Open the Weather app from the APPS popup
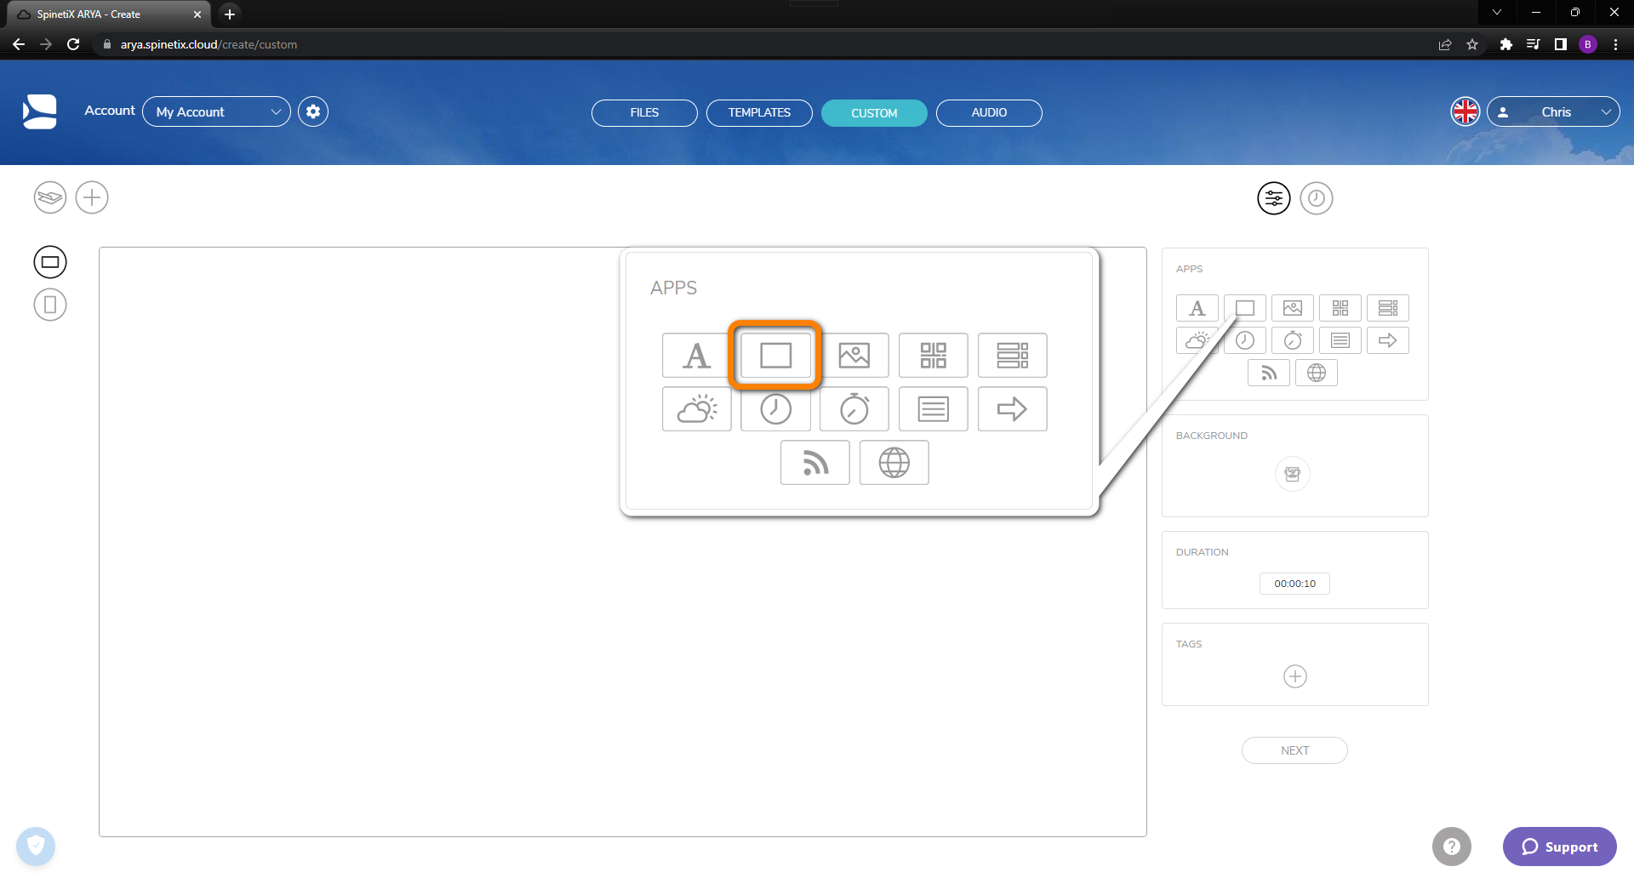 pos(696,409)
